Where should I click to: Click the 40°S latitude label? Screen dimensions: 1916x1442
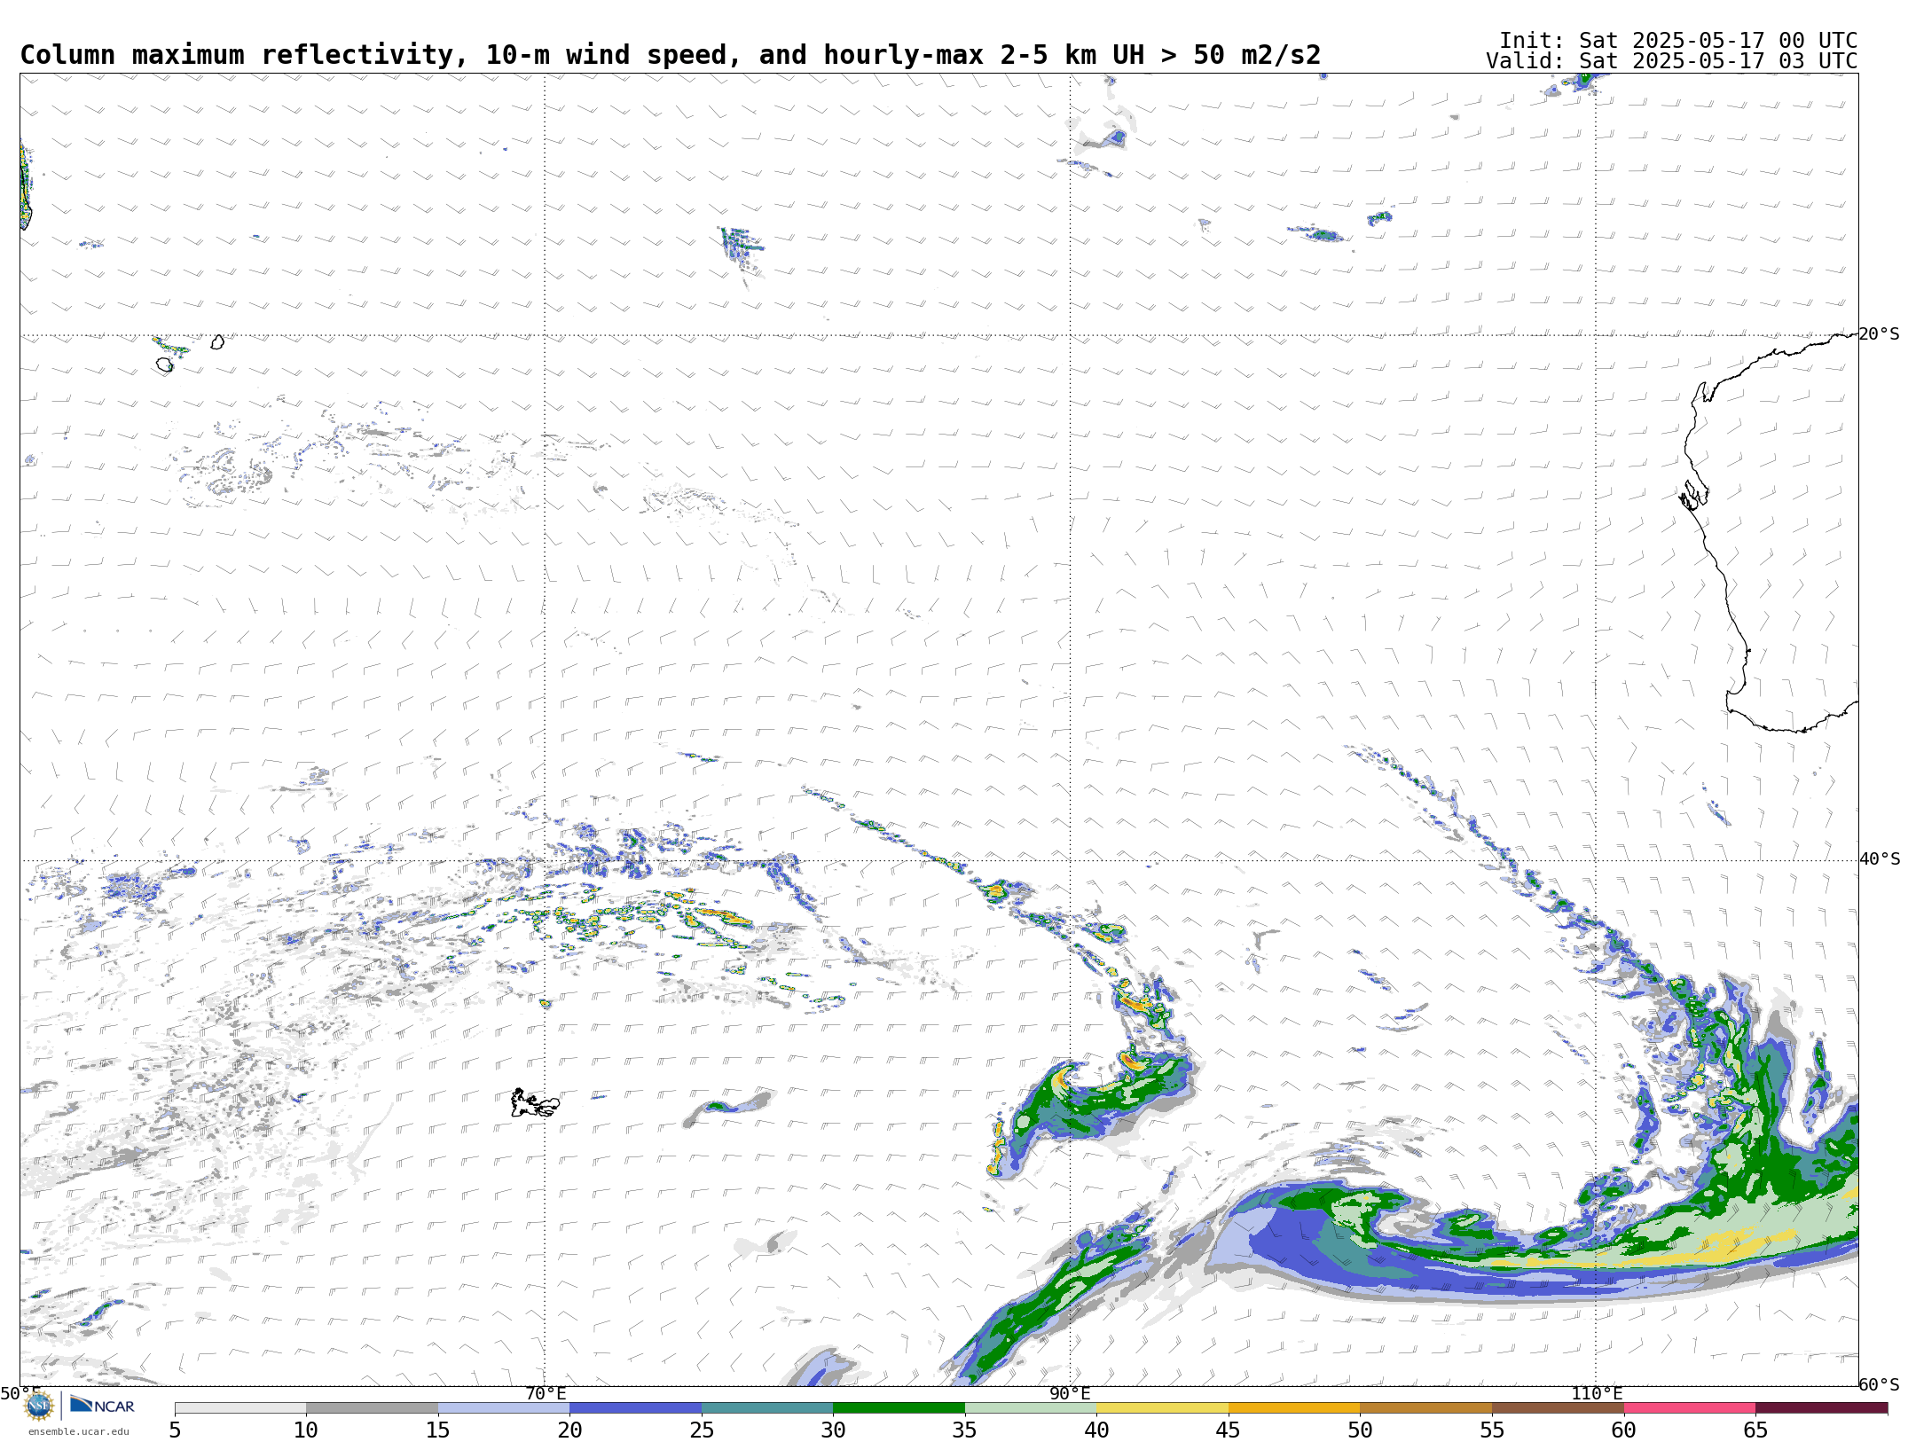[1879, 859]
